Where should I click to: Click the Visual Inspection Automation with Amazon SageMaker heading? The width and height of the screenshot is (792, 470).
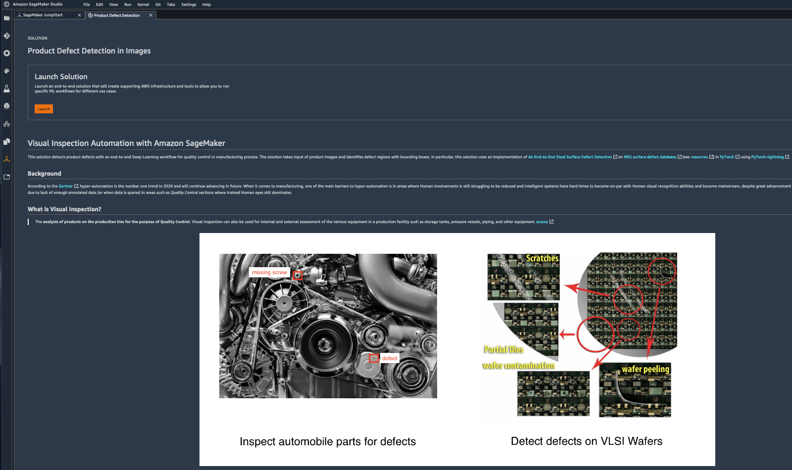pyautogui.click(x=126, y=143)
